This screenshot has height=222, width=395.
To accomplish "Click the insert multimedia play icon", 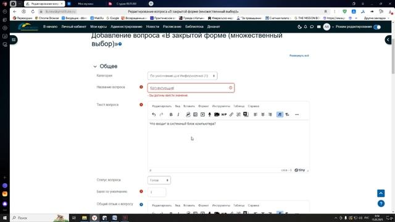I will pos(202,115).
